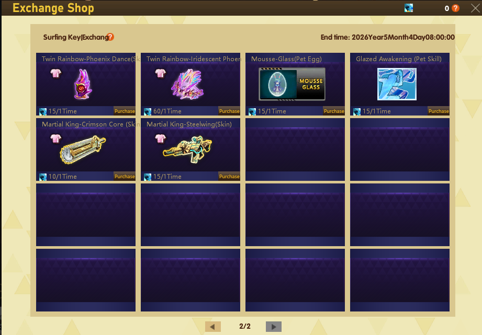The width and height of the screenshot is (482, 335).
Task: Click the Iridescent Phoenix skin item image
Action: [x=187, y=84]
